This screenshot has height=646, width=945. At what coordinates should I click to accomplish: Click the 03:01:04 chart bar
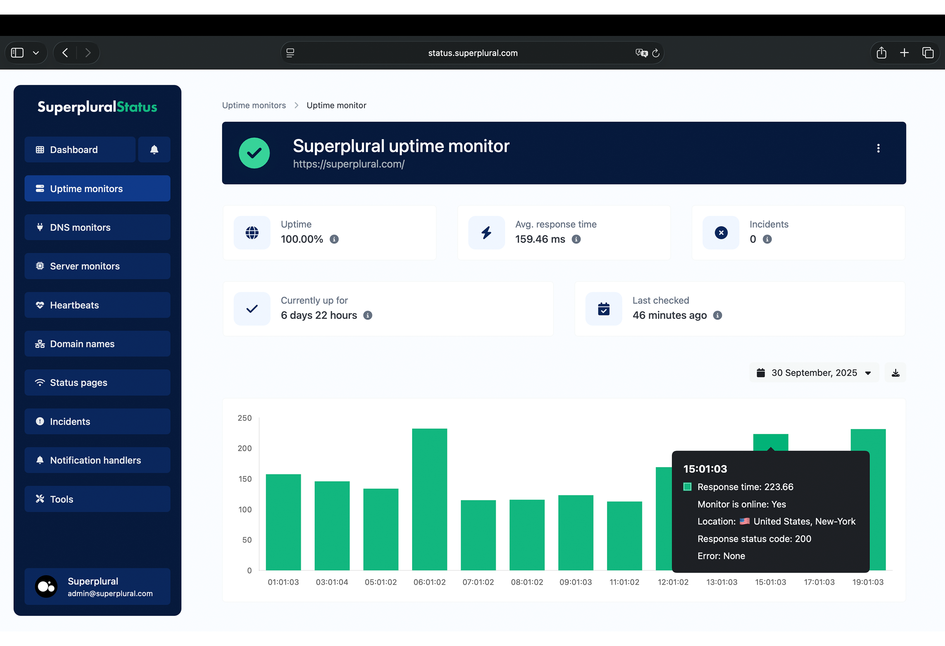pyautogui.click(x=332, y=526)
